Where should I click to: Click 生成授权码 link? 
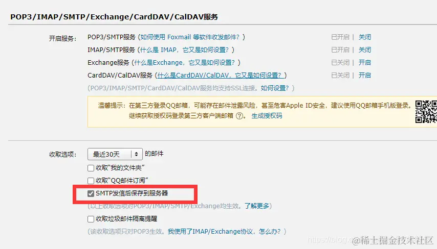267,116
